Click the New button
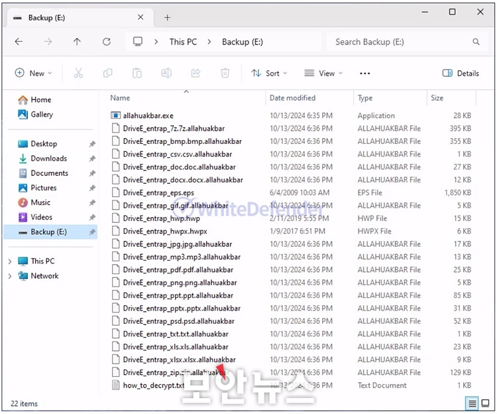This screenshot has width=497, height=414. 33,74
